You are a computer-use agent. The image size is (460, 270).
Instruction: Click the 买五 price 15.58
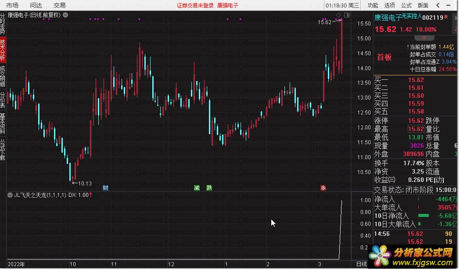[x=416, y=112]
